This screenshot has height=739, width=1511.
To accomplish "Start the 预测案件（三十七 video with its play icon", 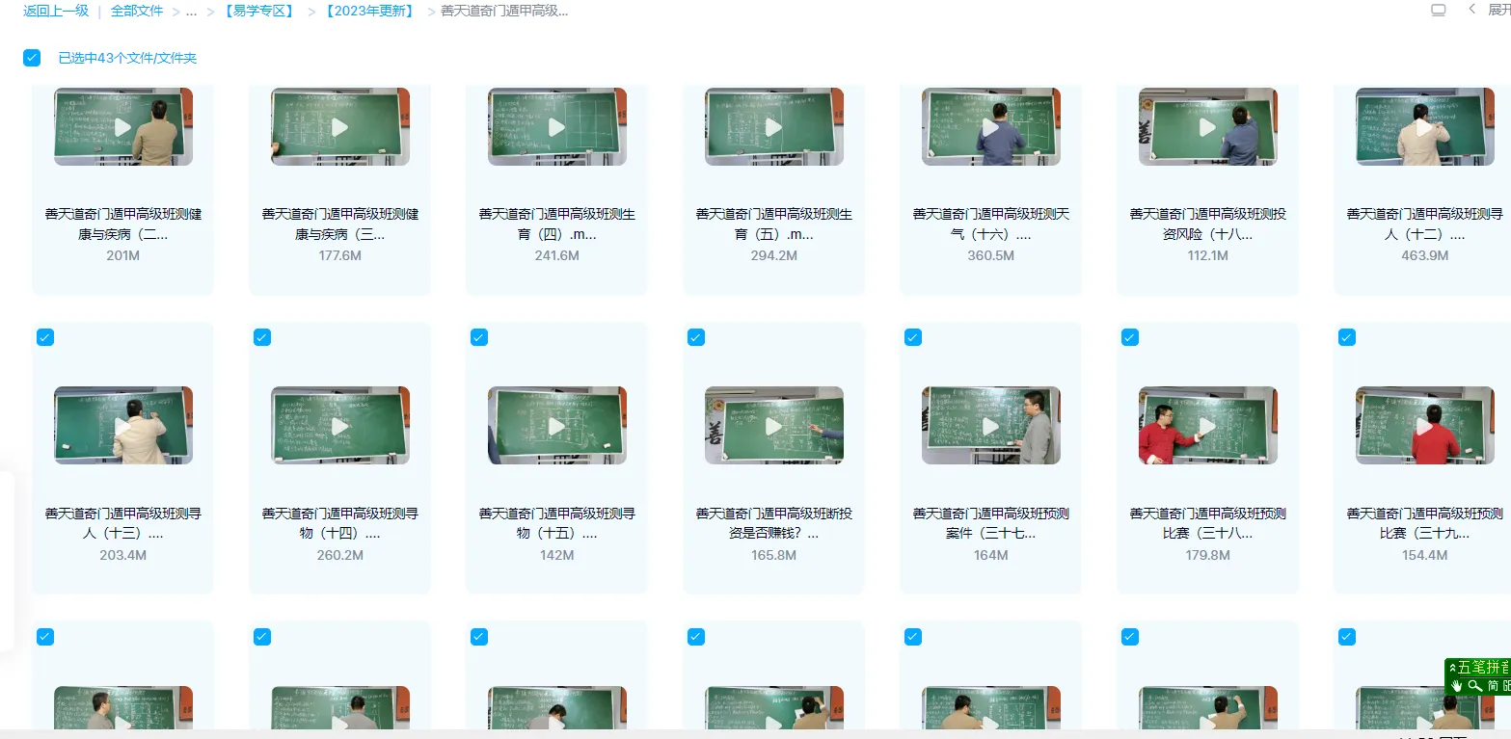I will [x=990, y=426].
